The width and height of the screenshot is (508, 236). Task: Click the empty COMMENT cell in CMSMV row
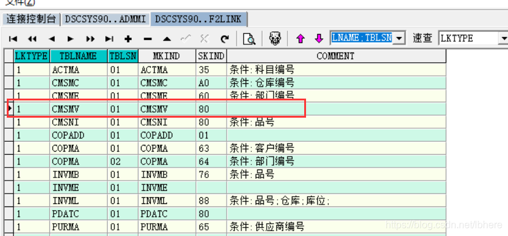336,109
